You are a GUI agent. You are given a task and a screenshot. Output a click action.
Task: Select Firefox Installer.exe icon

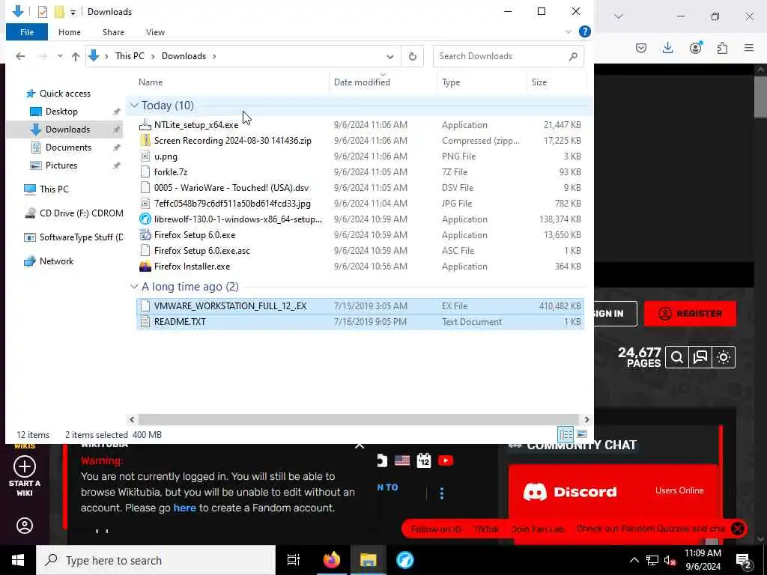pyautogui.click(x=145, y=267)
